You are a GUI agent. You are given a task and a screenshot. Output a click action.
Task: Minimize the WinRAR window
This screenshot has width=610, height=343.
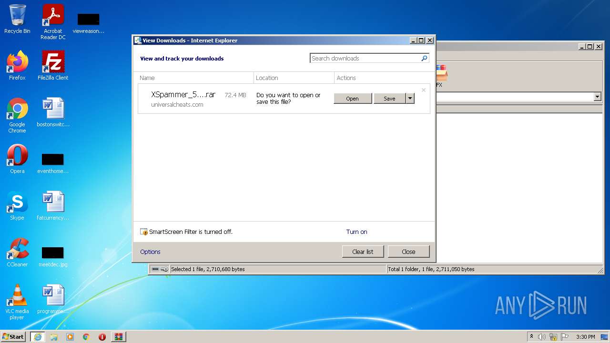[582, 46]
